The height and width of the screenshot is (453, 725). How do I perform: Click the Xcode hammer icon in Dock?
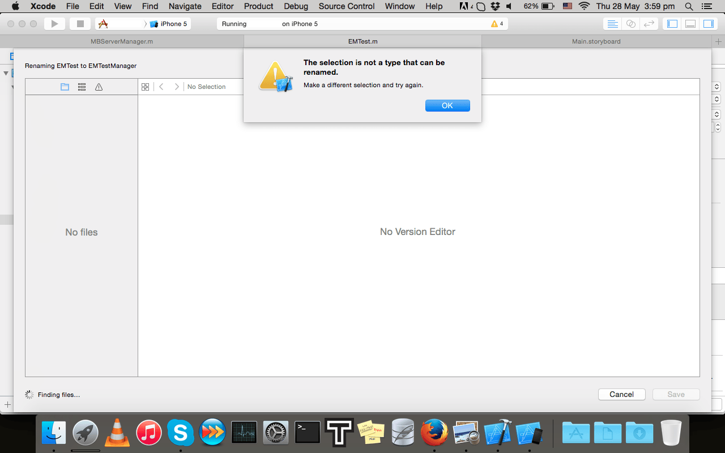[498, 433]
